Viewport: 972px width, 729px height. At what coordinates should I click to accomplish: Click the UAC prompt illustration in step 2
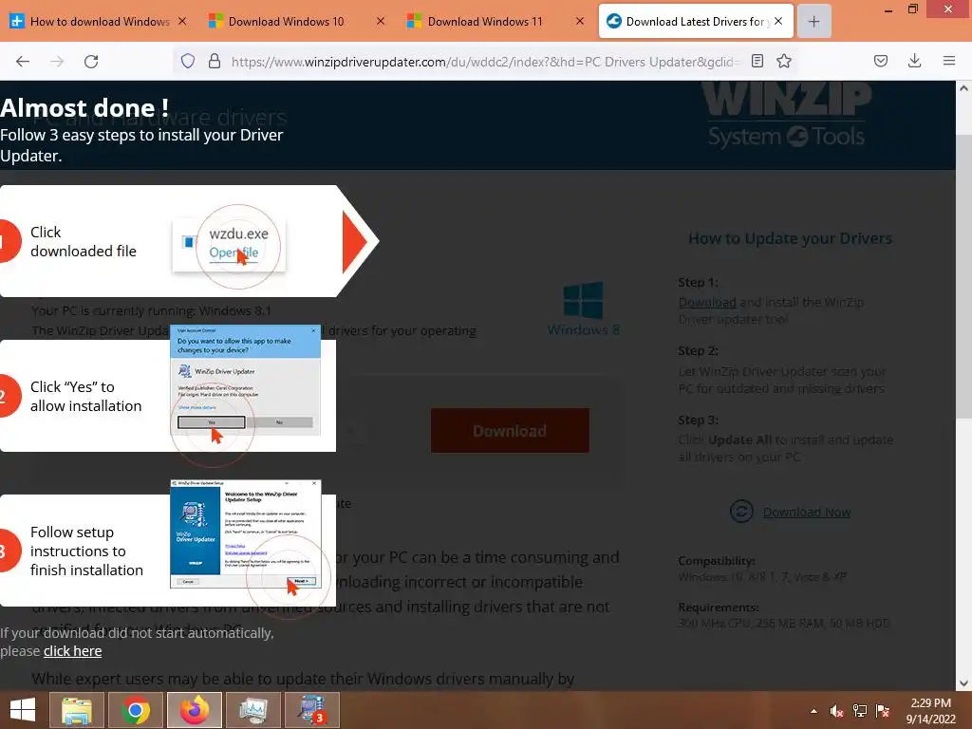[246, 380]
